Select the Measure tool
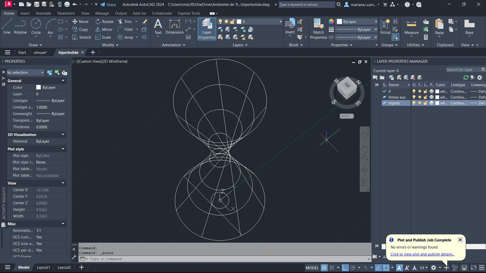486x273 pixels. [x=411, y=27]
